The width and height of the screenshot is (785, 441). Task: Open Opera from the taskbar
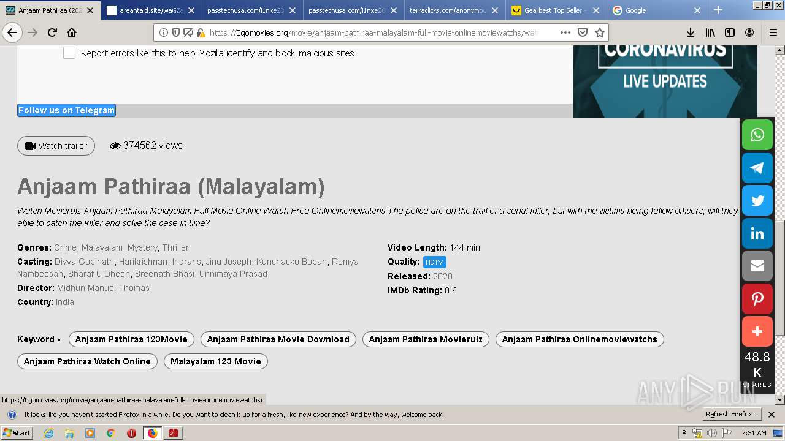(131, 433)
